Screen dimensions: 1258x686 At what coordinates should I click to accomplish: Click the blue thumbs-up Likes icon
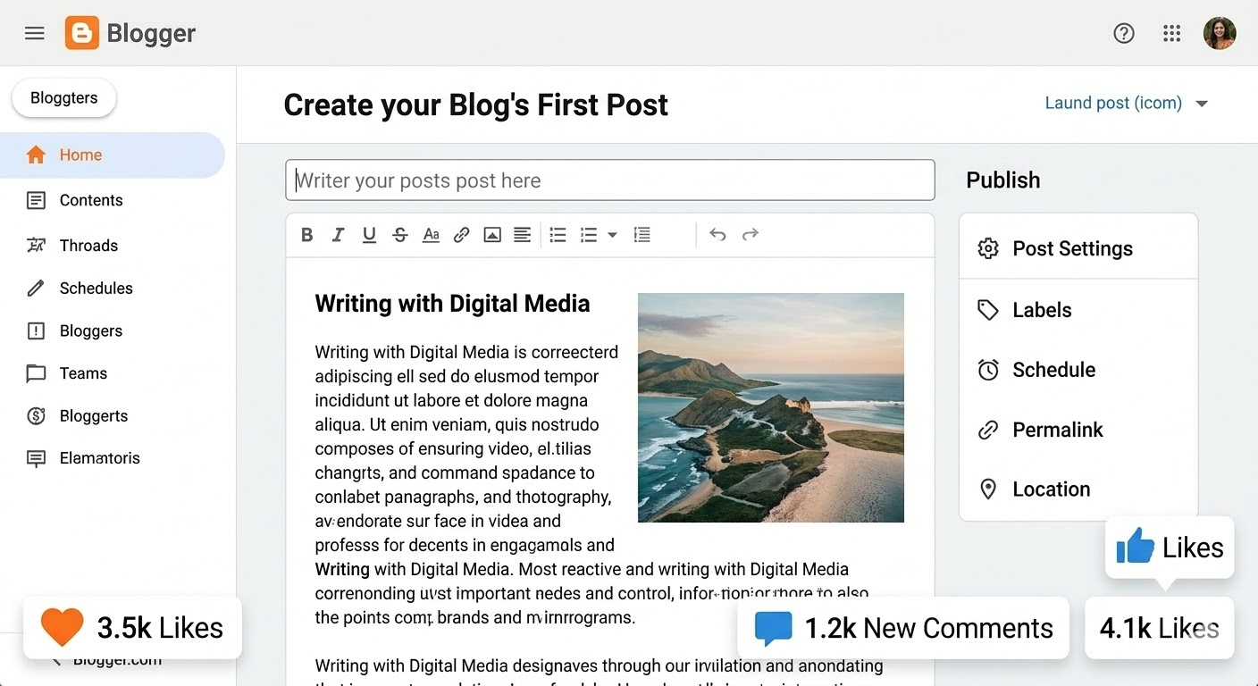click(x=1135, y=545)
